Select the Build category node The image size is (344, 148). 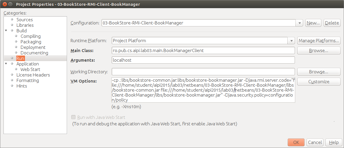[x=21, y=31]
